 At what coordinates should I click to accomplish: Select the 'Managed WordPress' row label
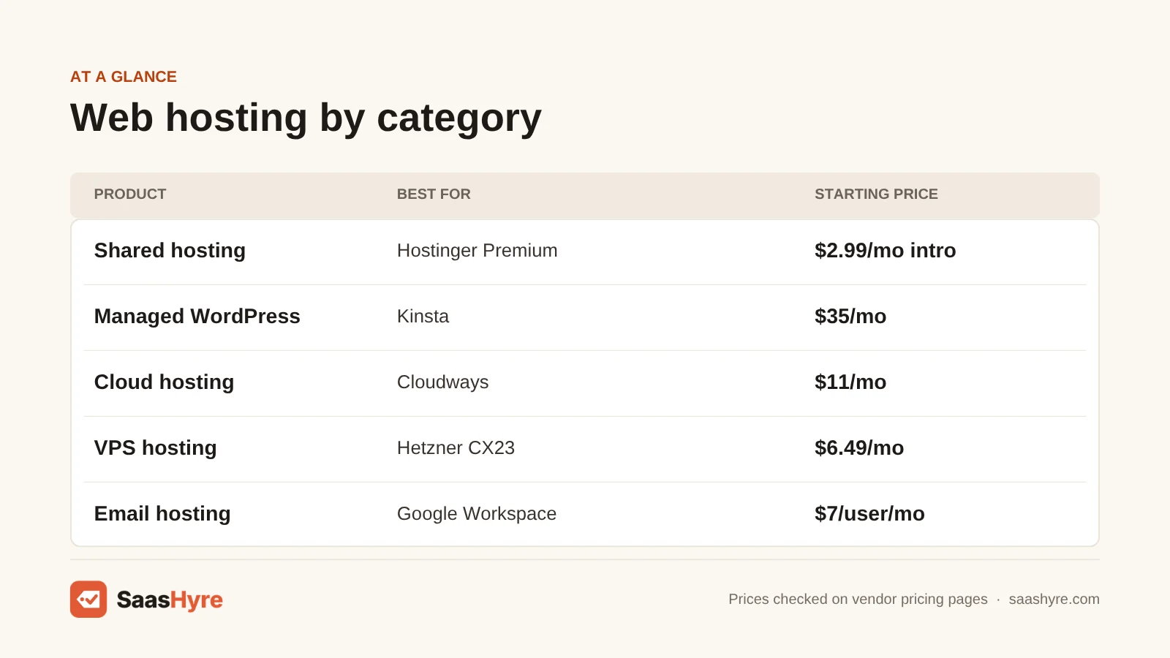tap(197, 316)
